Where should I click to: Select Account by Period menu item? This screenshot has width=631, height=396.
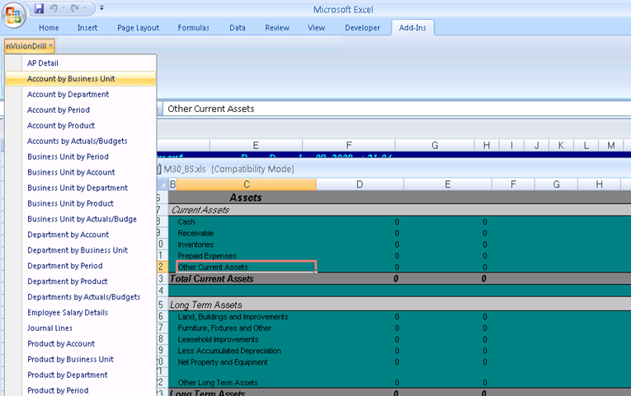click(x=81, y=110)
